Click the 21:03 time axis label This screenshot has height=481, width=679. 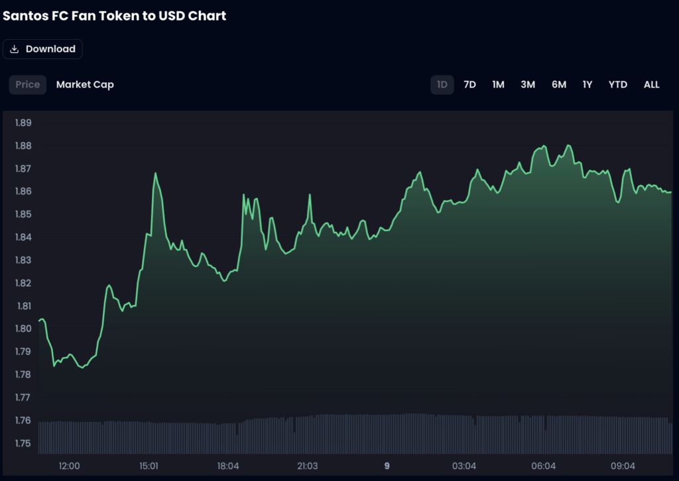307,466
